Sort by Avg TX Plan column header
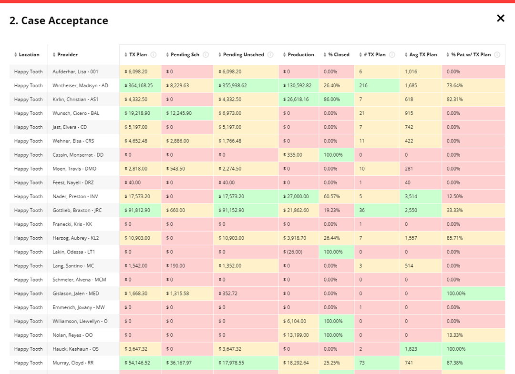 pyautogui.click(x=422, y=55)
